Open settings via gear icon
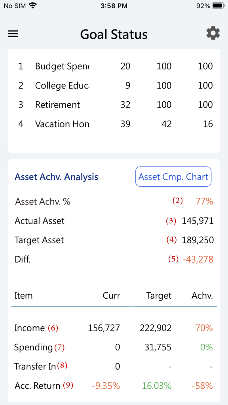Image resolution: width=228 pixels, height=405 pixels. (x=213, y=34)
